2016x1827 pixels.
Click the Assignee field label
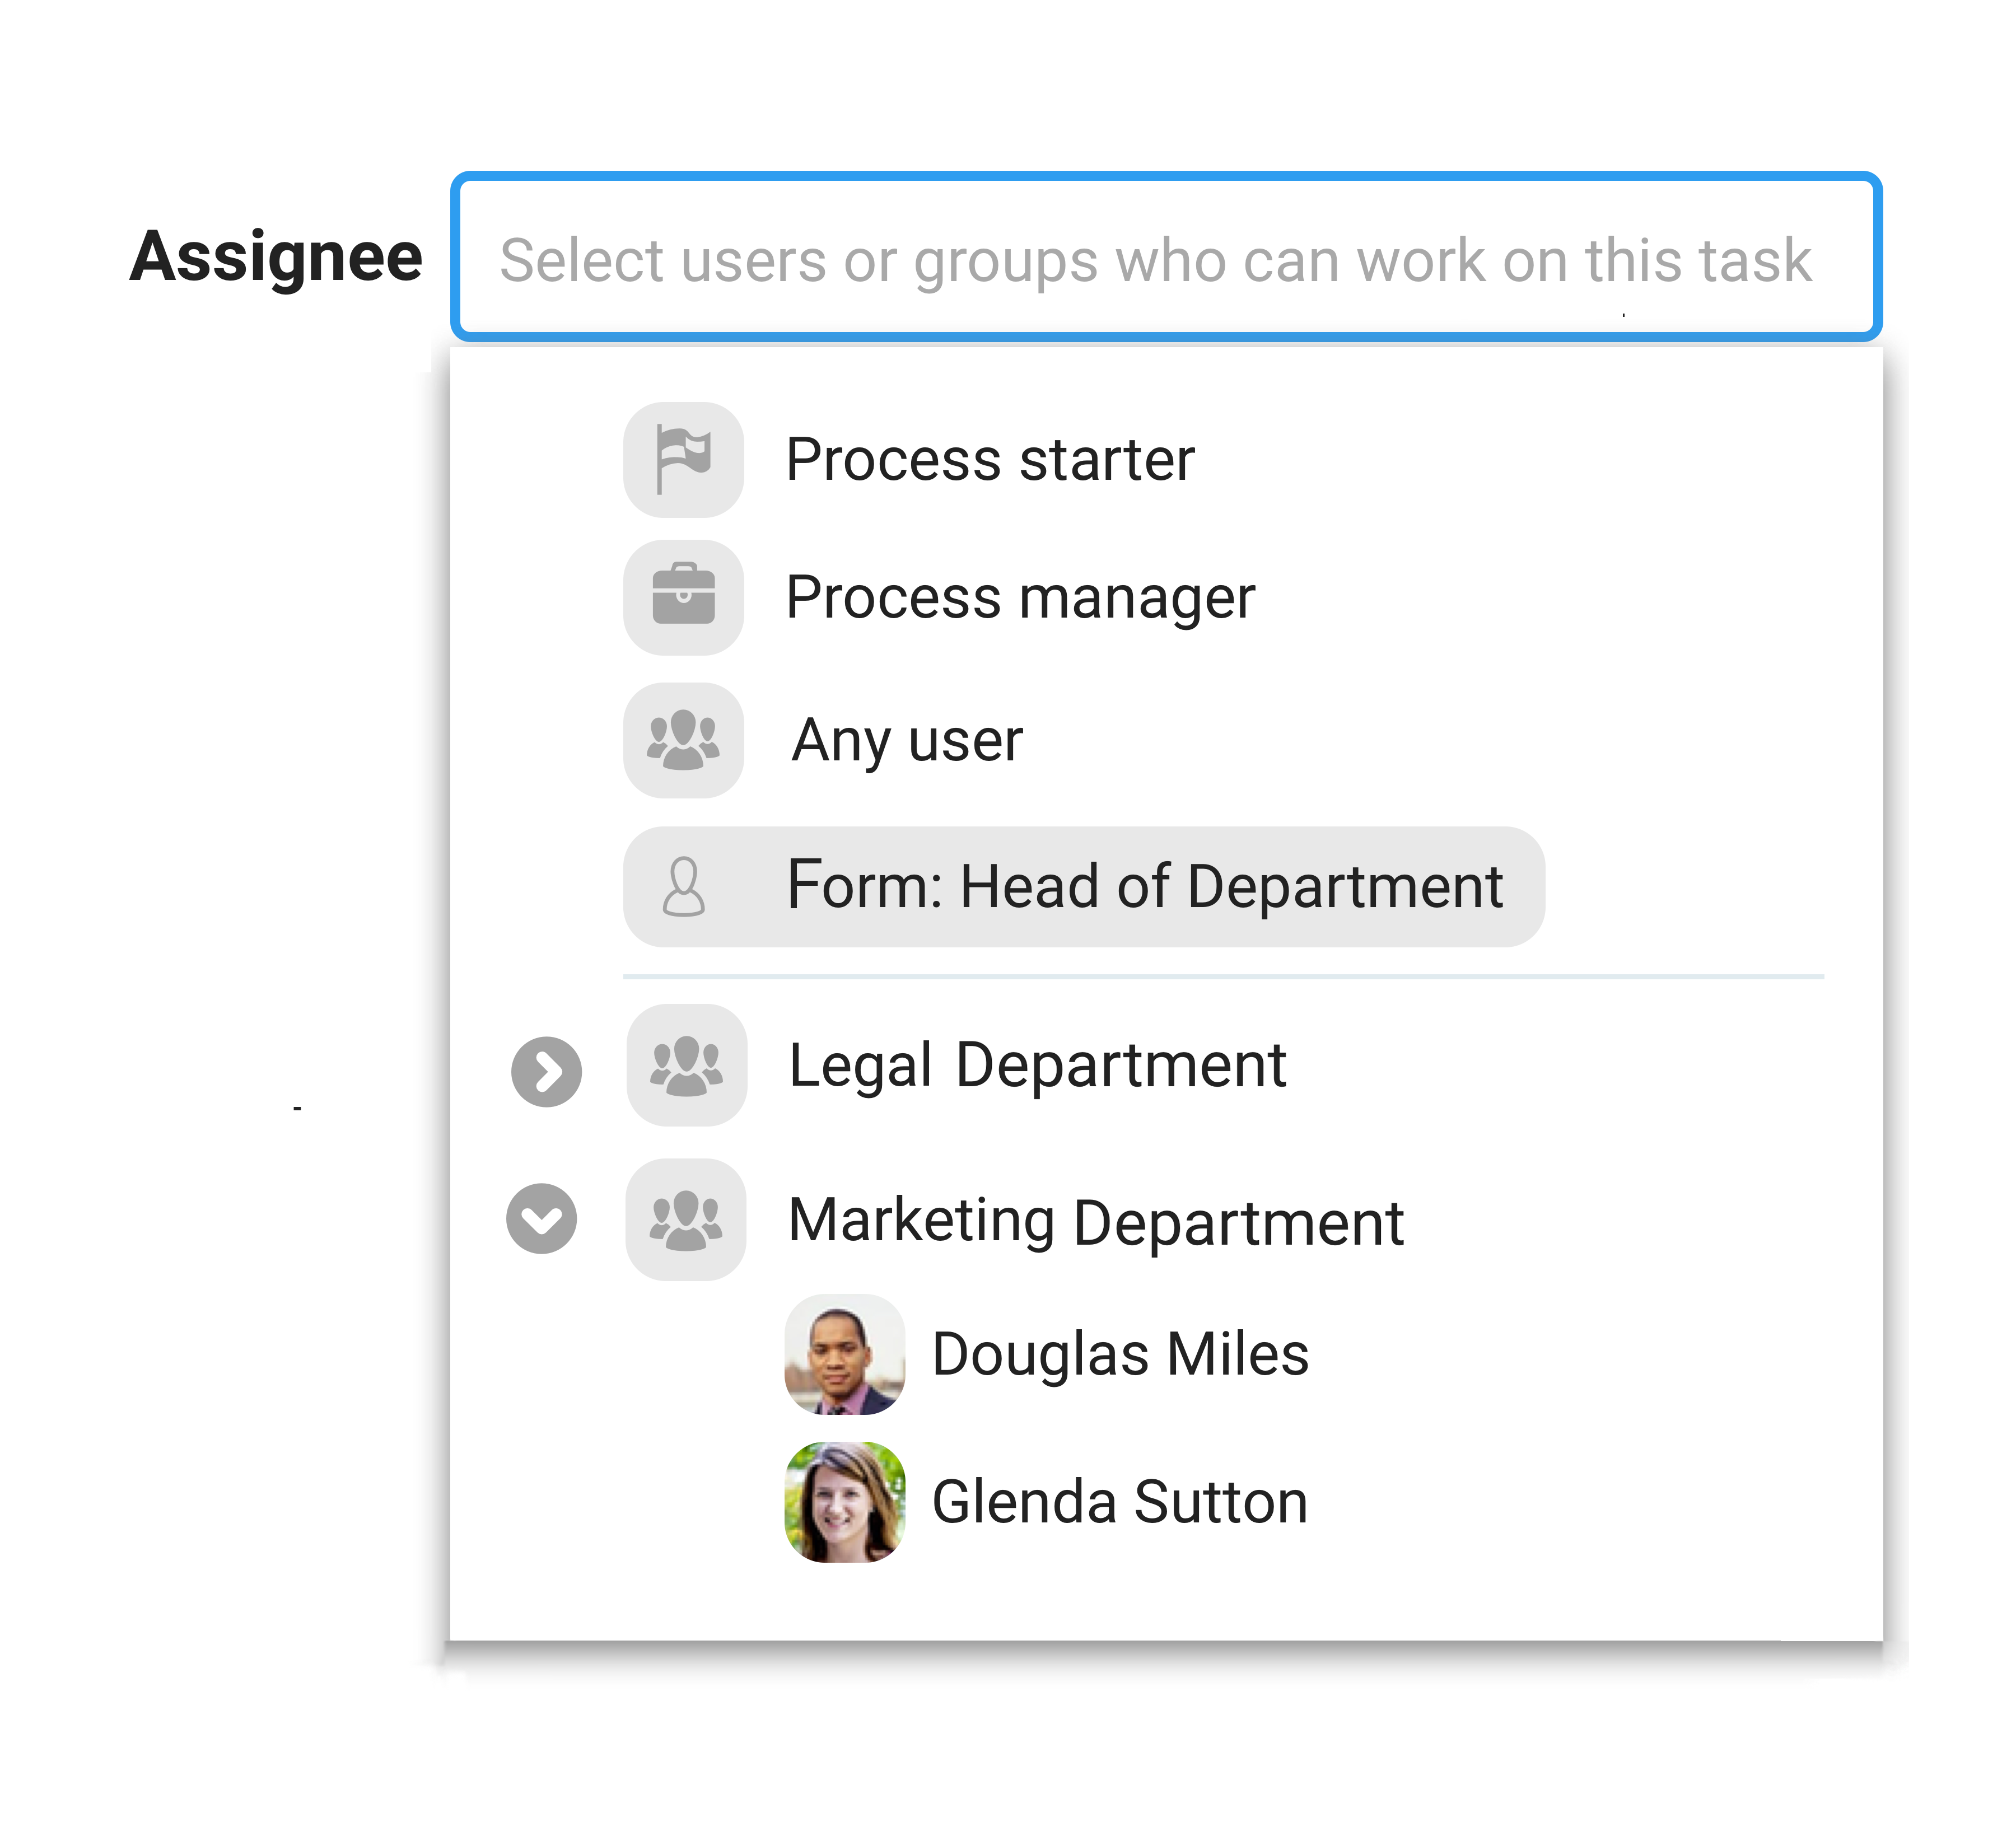pyautogui.click(x=276, y=257)
